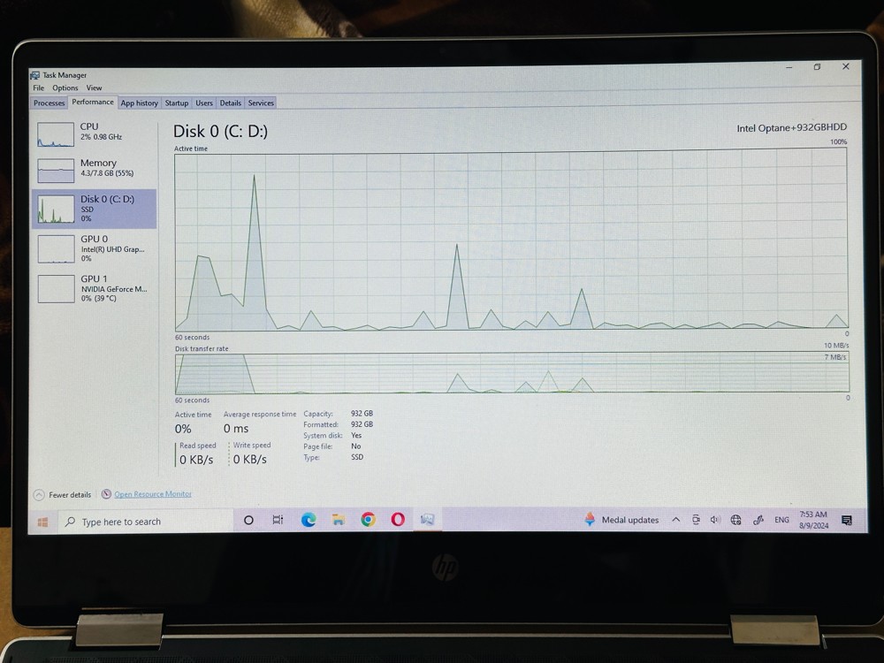
Task: Click the Active time graph area
Action: coord(511,240)
